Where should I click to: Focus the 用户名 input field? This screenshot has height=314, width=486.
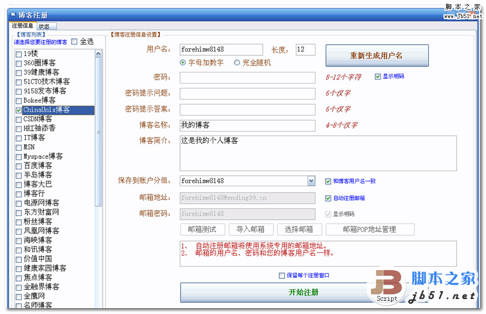pyautogui.click(x=221, y=49)
